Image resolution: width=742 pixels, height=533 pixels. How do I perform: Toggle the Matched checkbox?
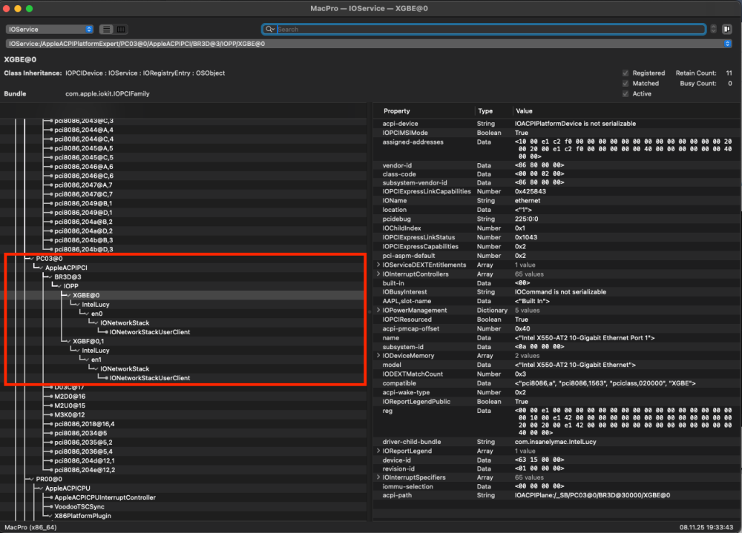pyautogui.click(x=625, y=84)
